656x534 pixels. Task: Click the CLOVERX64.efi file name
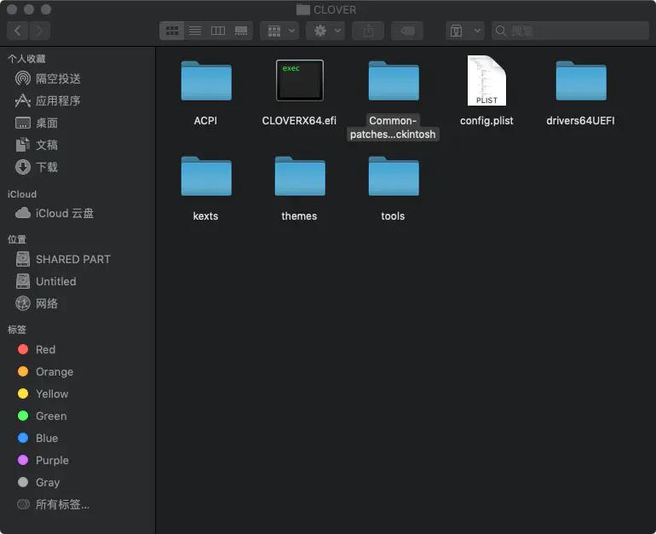pos(299,121)
